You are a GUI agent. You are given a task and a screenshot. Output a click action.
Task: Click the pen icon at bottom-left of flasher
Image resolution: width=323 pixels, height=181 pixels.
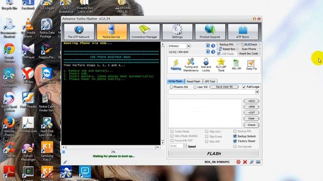pos(65,162)
